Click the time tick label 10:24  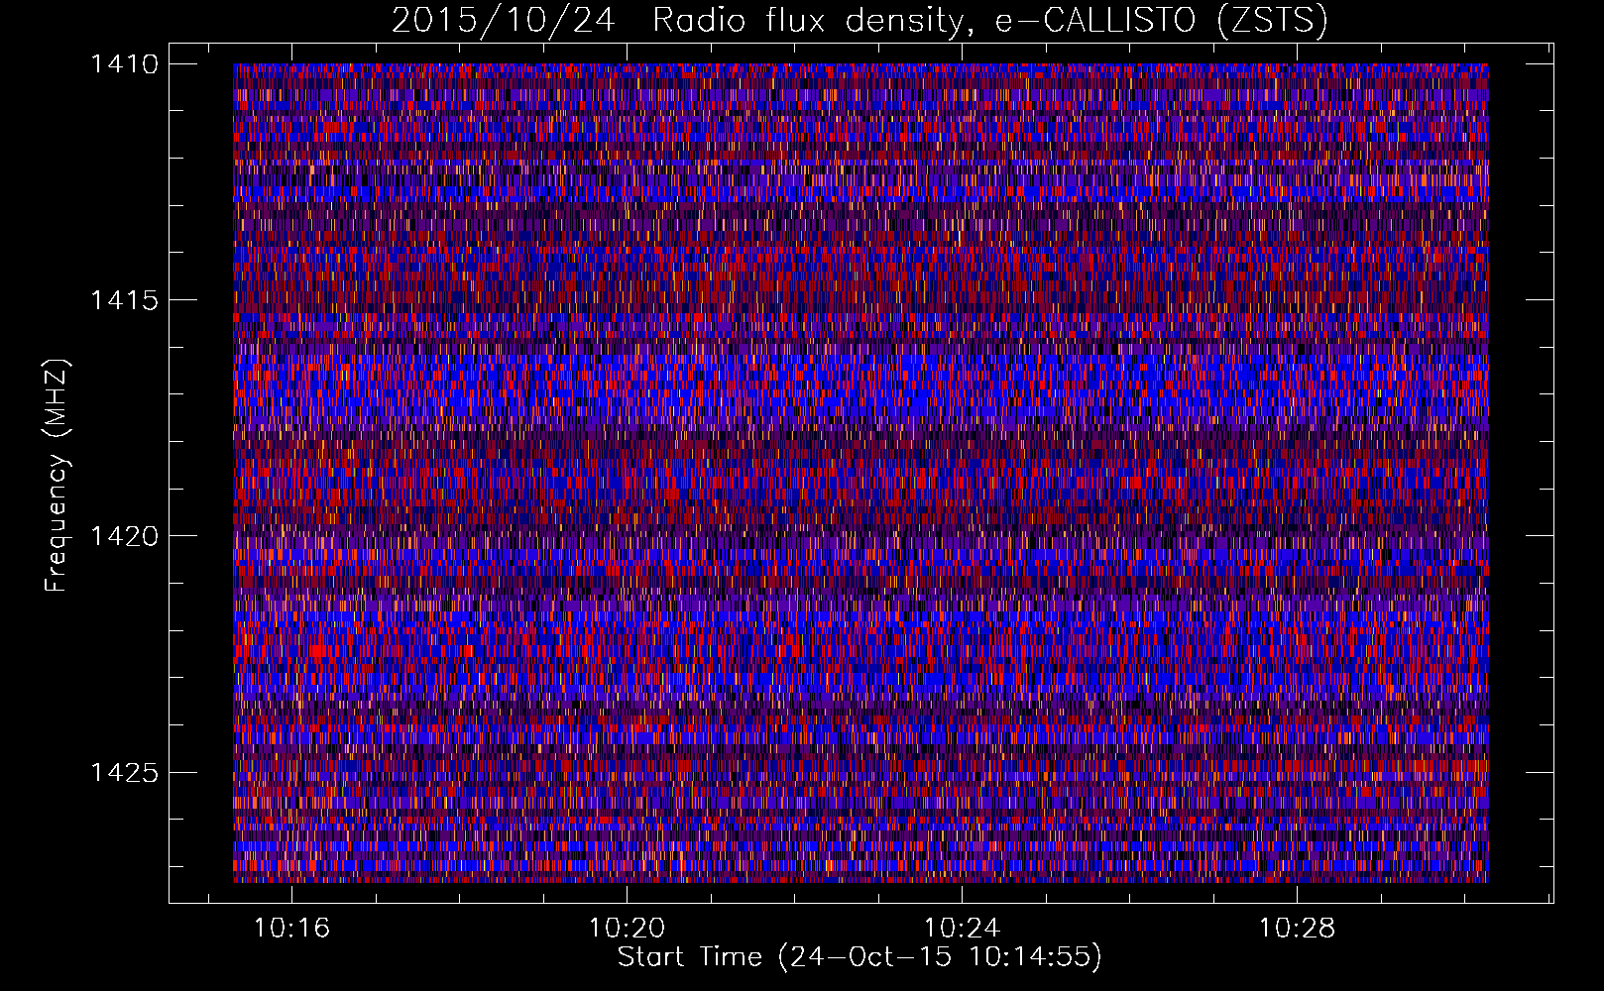coord(962,929)
